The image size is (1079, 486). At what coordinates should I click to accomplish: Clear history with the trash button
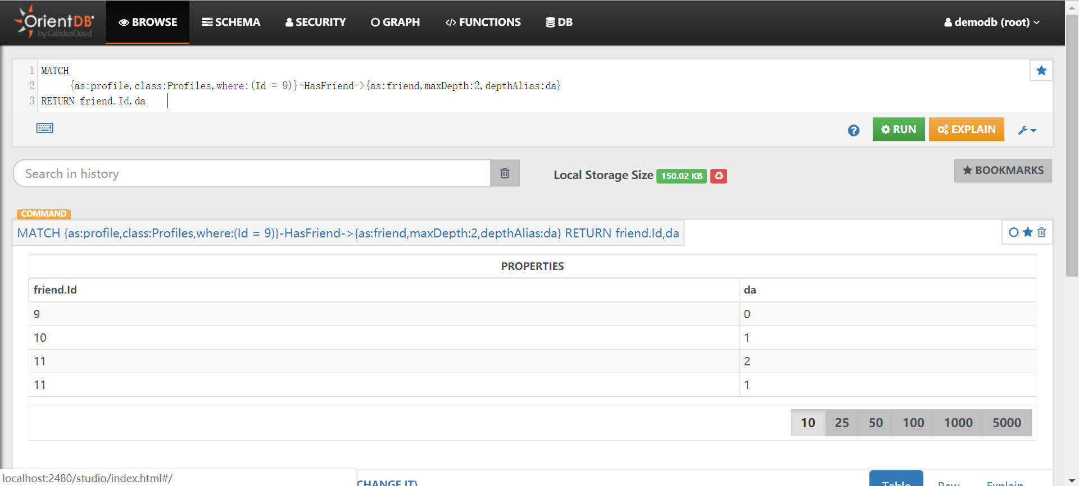coord(505,173)
